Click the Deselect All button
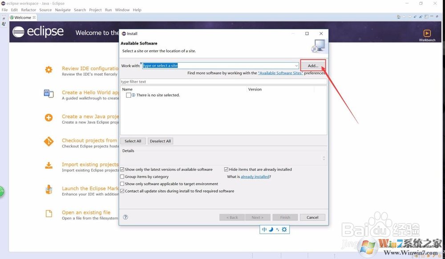 pos(160,141)
